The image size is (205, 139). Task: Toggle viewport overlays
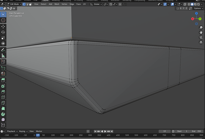coord(172,4)
